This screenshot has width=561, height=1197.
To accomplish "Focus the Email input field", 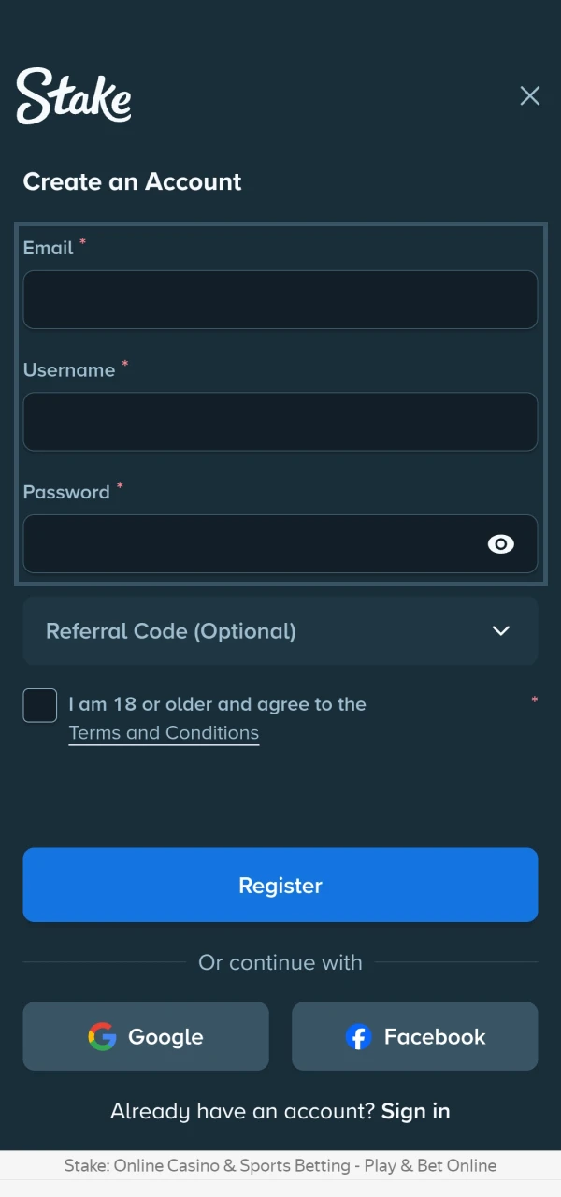I will click(280, 299).
